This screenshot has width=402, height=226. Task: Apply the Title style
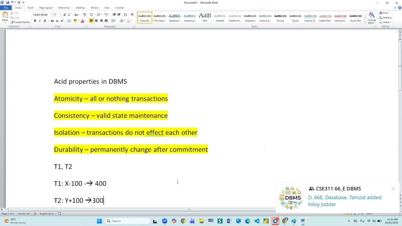click(205, 18)
